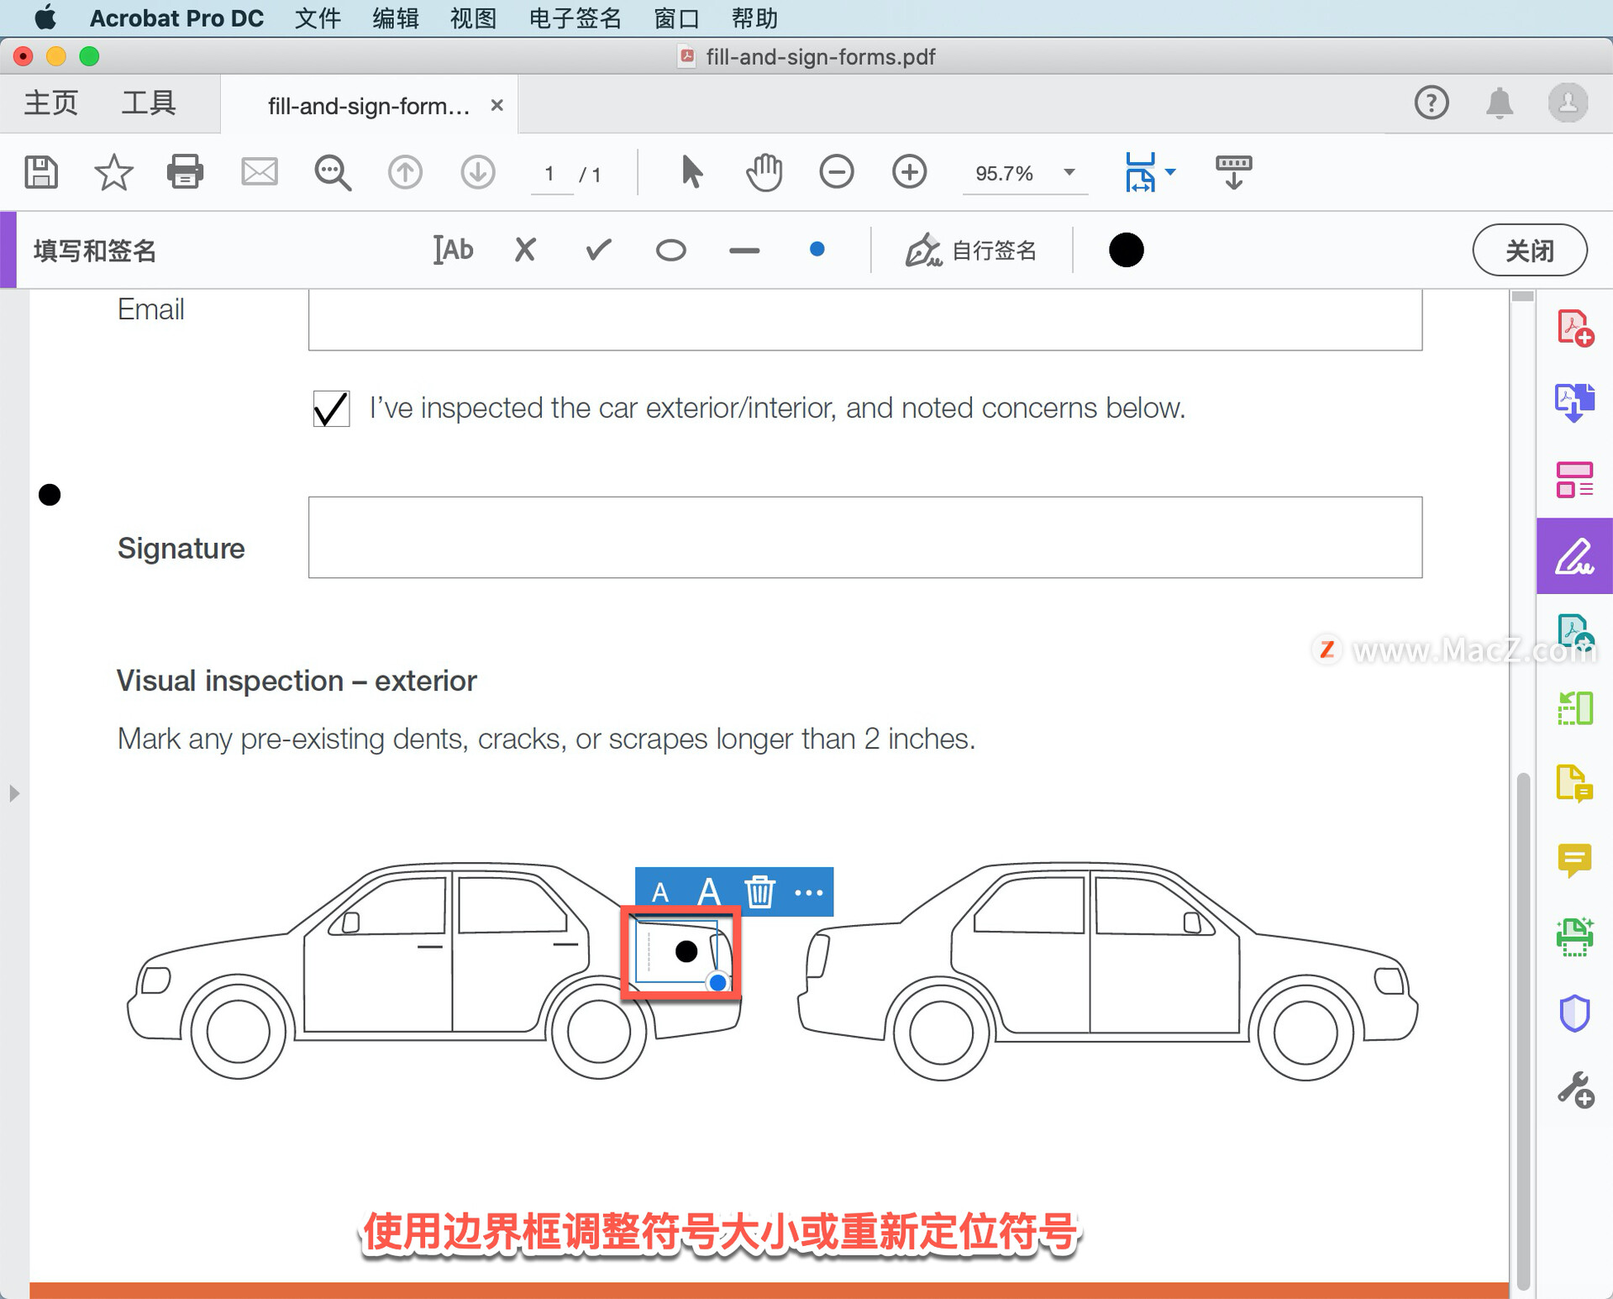Choose the Selection arrow tool
Screen dimensions: 1613x1299
691,172
